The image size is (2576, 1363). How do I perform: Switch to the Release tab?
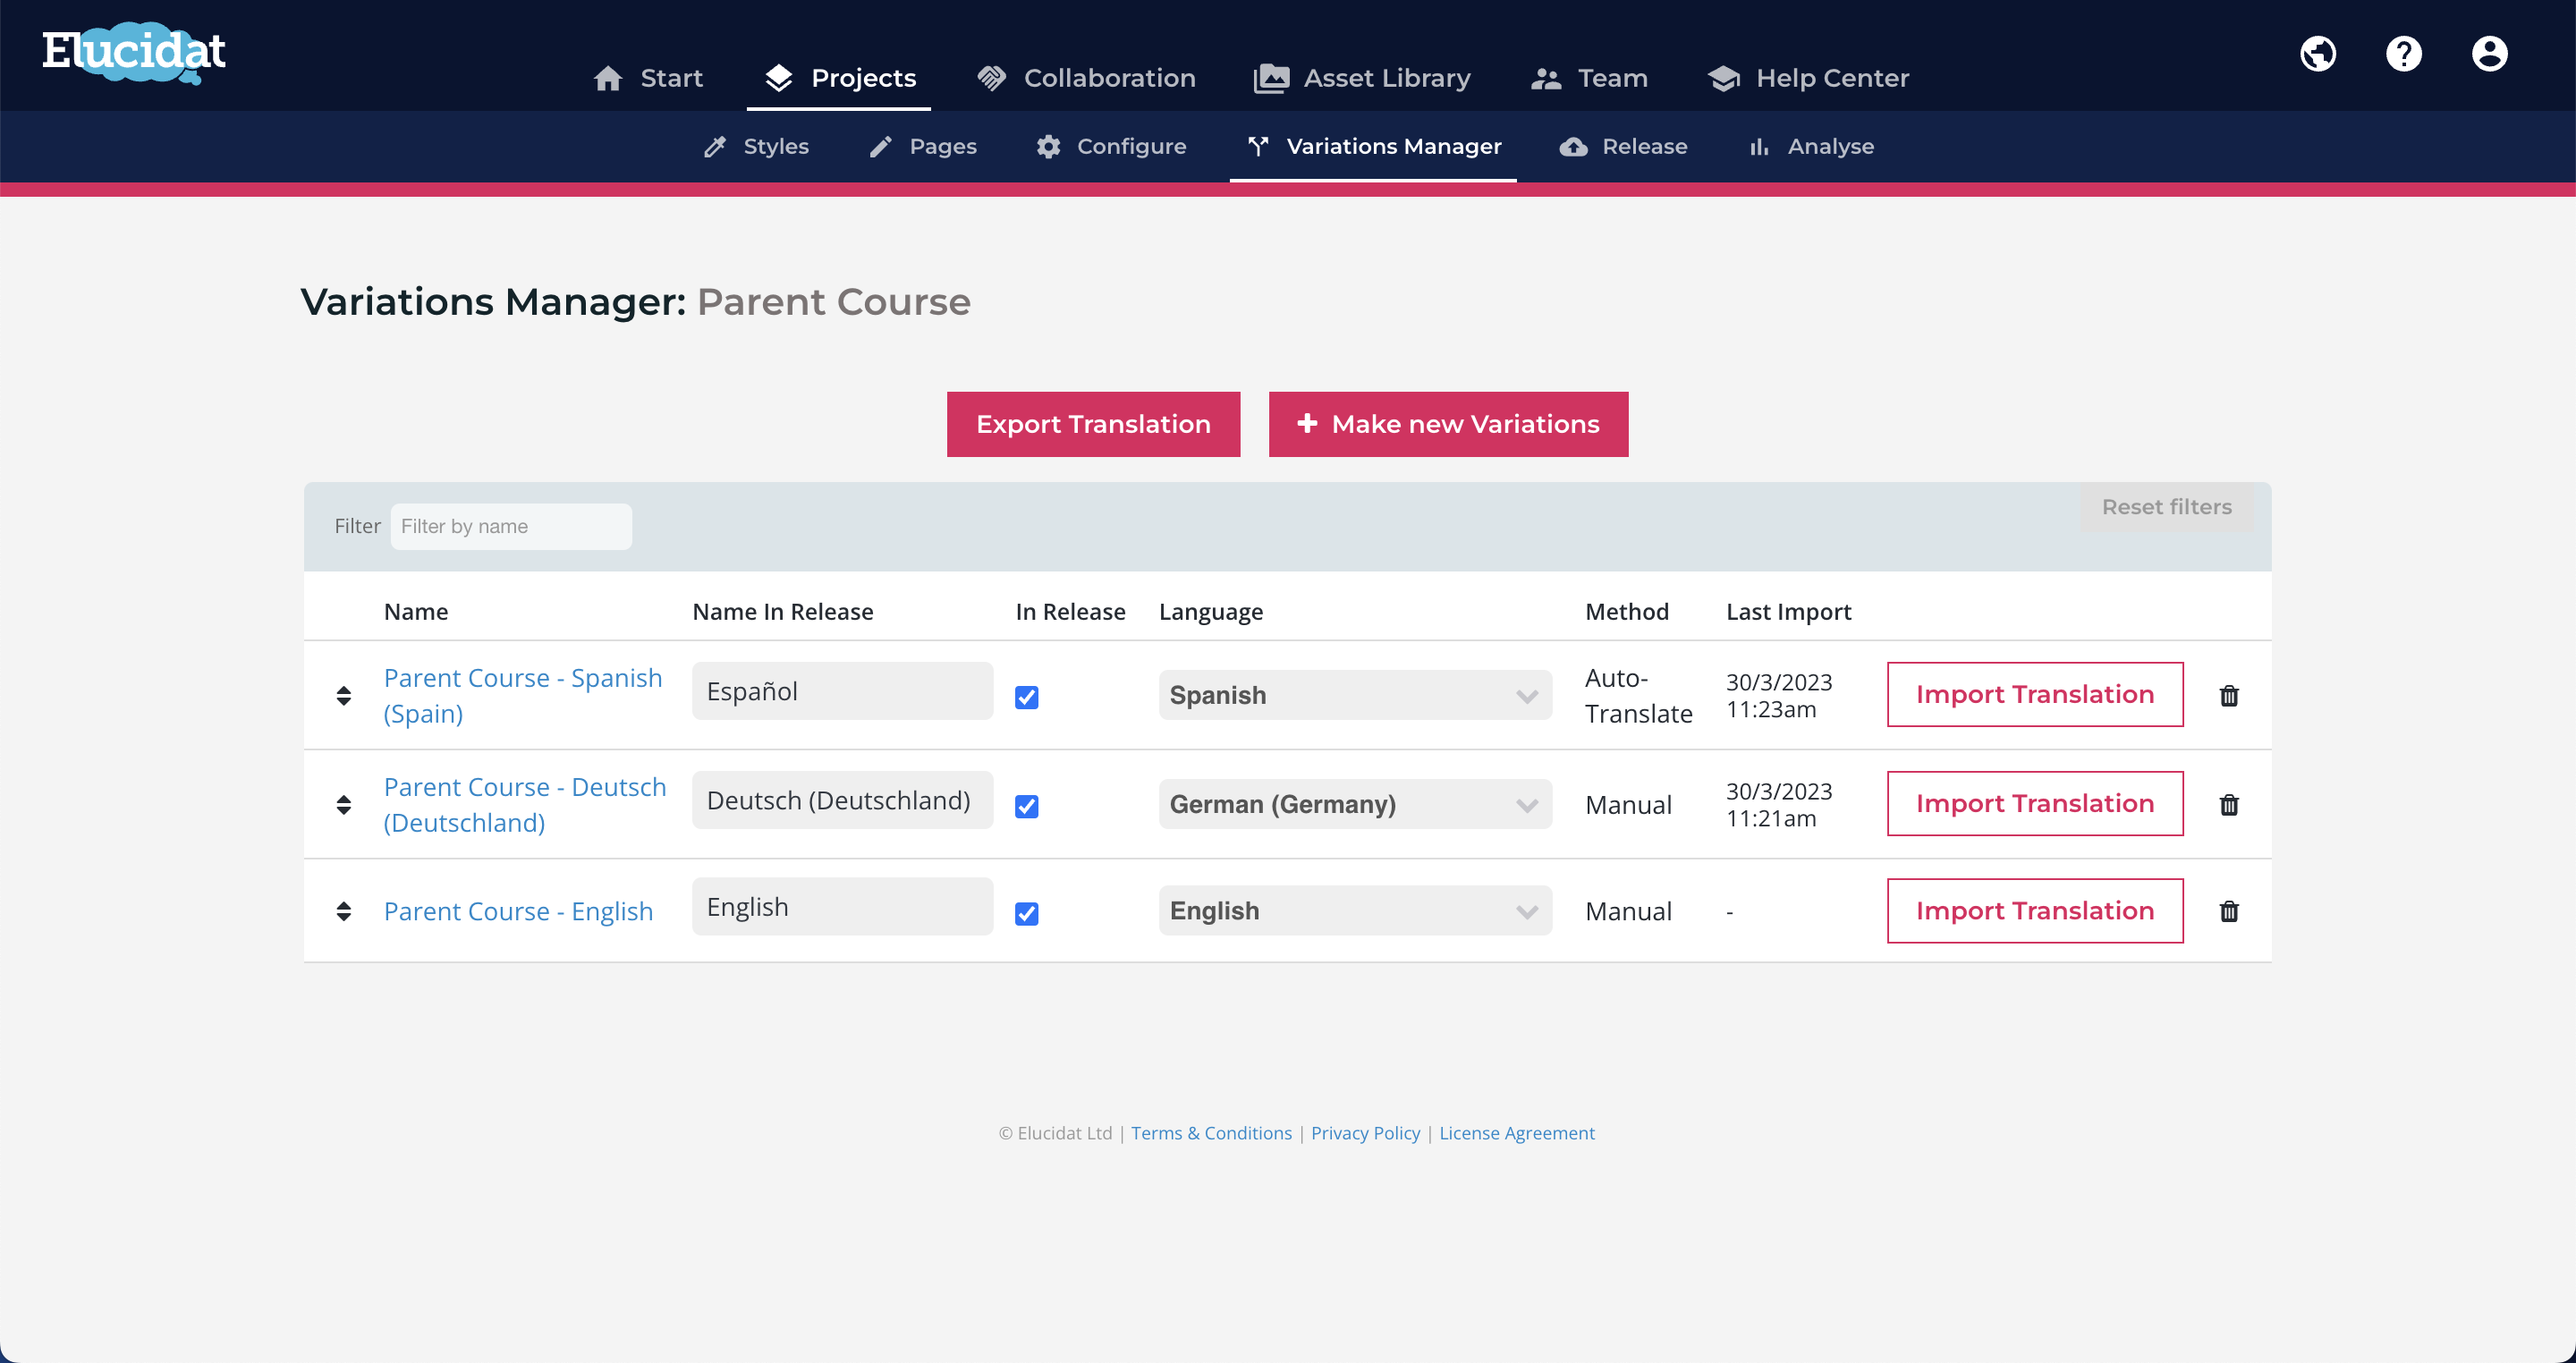(1624, 146)
